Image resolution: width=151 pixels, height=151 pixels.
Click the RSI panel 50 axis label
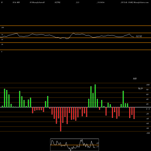(x=2, y=40)
